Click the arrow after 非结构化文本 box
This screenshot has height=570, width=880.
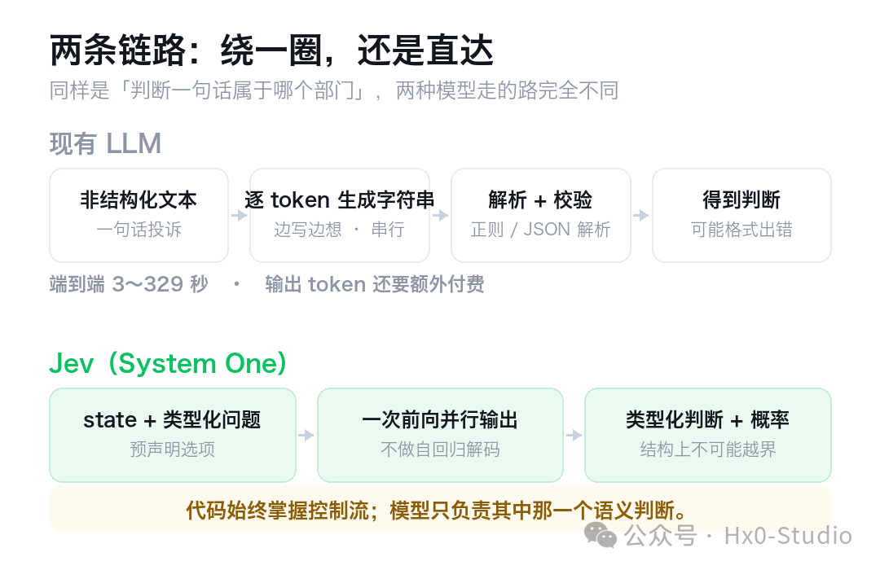click(239, 216)
